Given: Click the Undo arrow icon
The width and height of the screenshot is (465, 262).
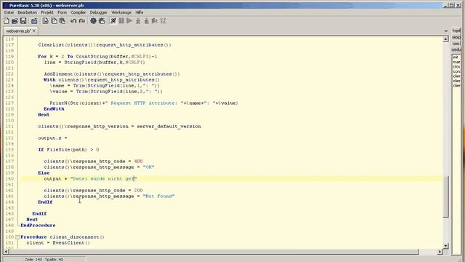Looking at the screenshot, I should coord(73,21).
